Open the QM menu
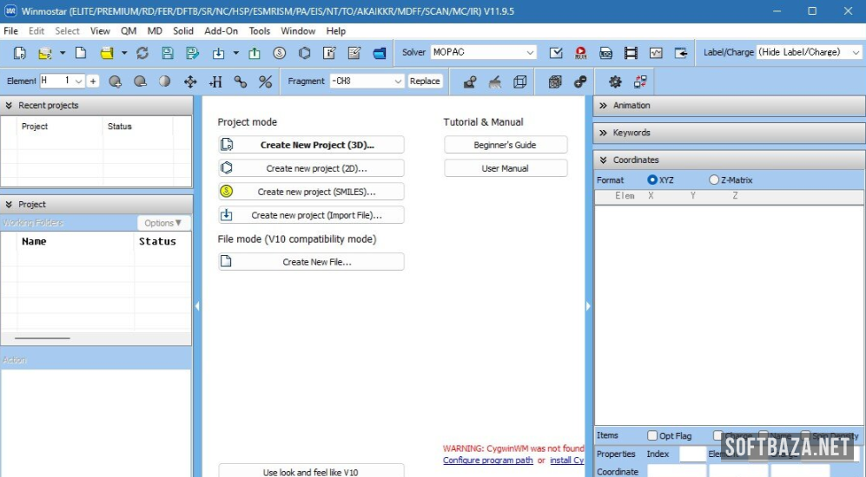The height and width of the screenshot is (477, 866). (x=129, y=30)
